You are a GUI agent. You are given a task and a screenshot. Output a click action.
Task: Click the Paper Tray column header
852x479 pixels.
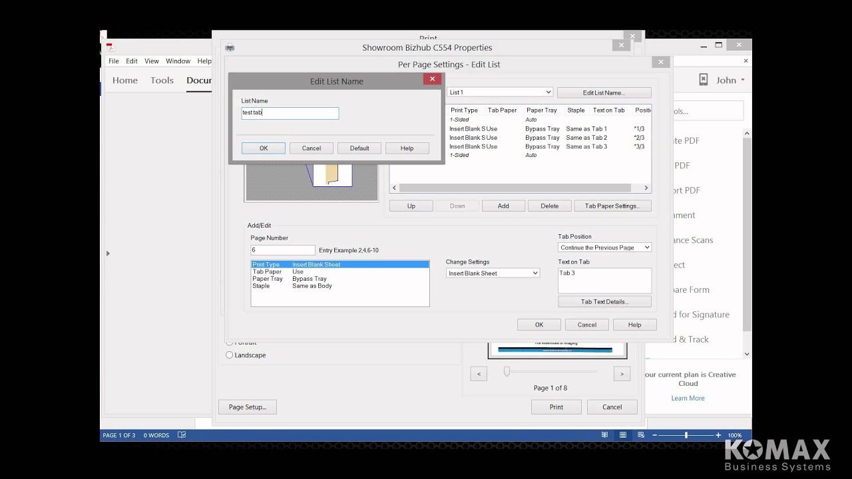coord(542,110)
